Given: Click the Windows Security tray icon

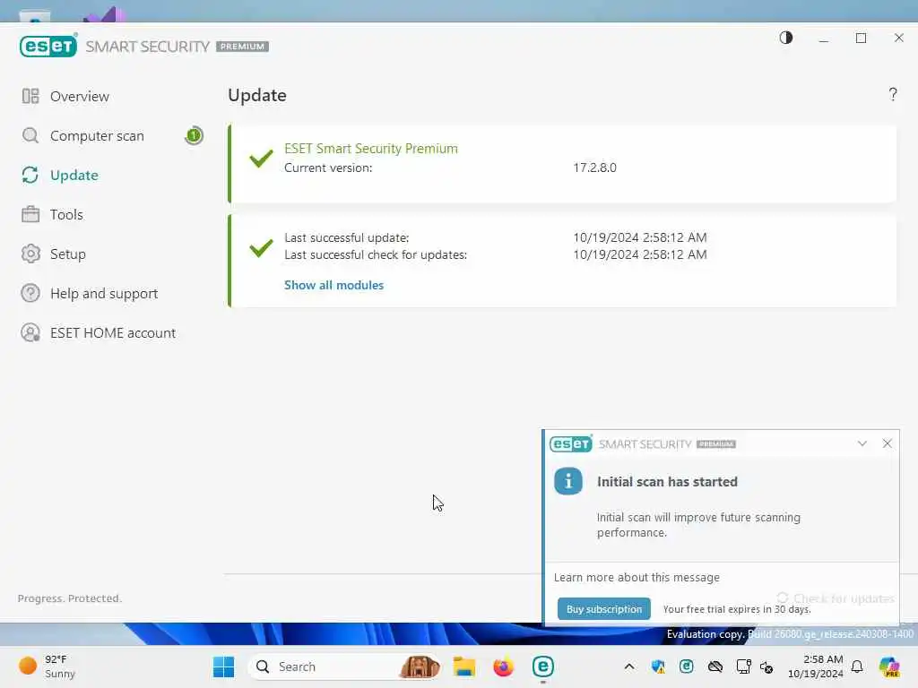Looking at the screenshot, I should (658, 666).
